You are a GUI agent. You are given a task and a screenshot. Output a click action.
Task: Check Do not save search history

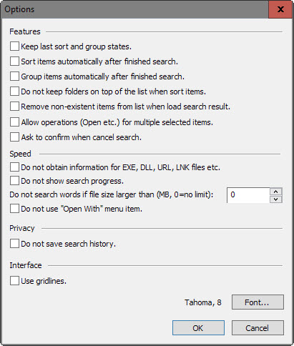point(14,244)
